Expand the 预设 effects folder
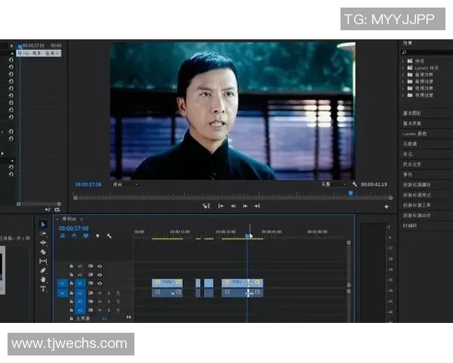This screenshot has height=363, width=453. point(403,60)
